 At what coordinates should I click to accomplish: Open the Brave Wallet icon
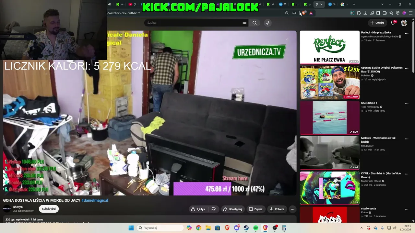pos(385,13)
